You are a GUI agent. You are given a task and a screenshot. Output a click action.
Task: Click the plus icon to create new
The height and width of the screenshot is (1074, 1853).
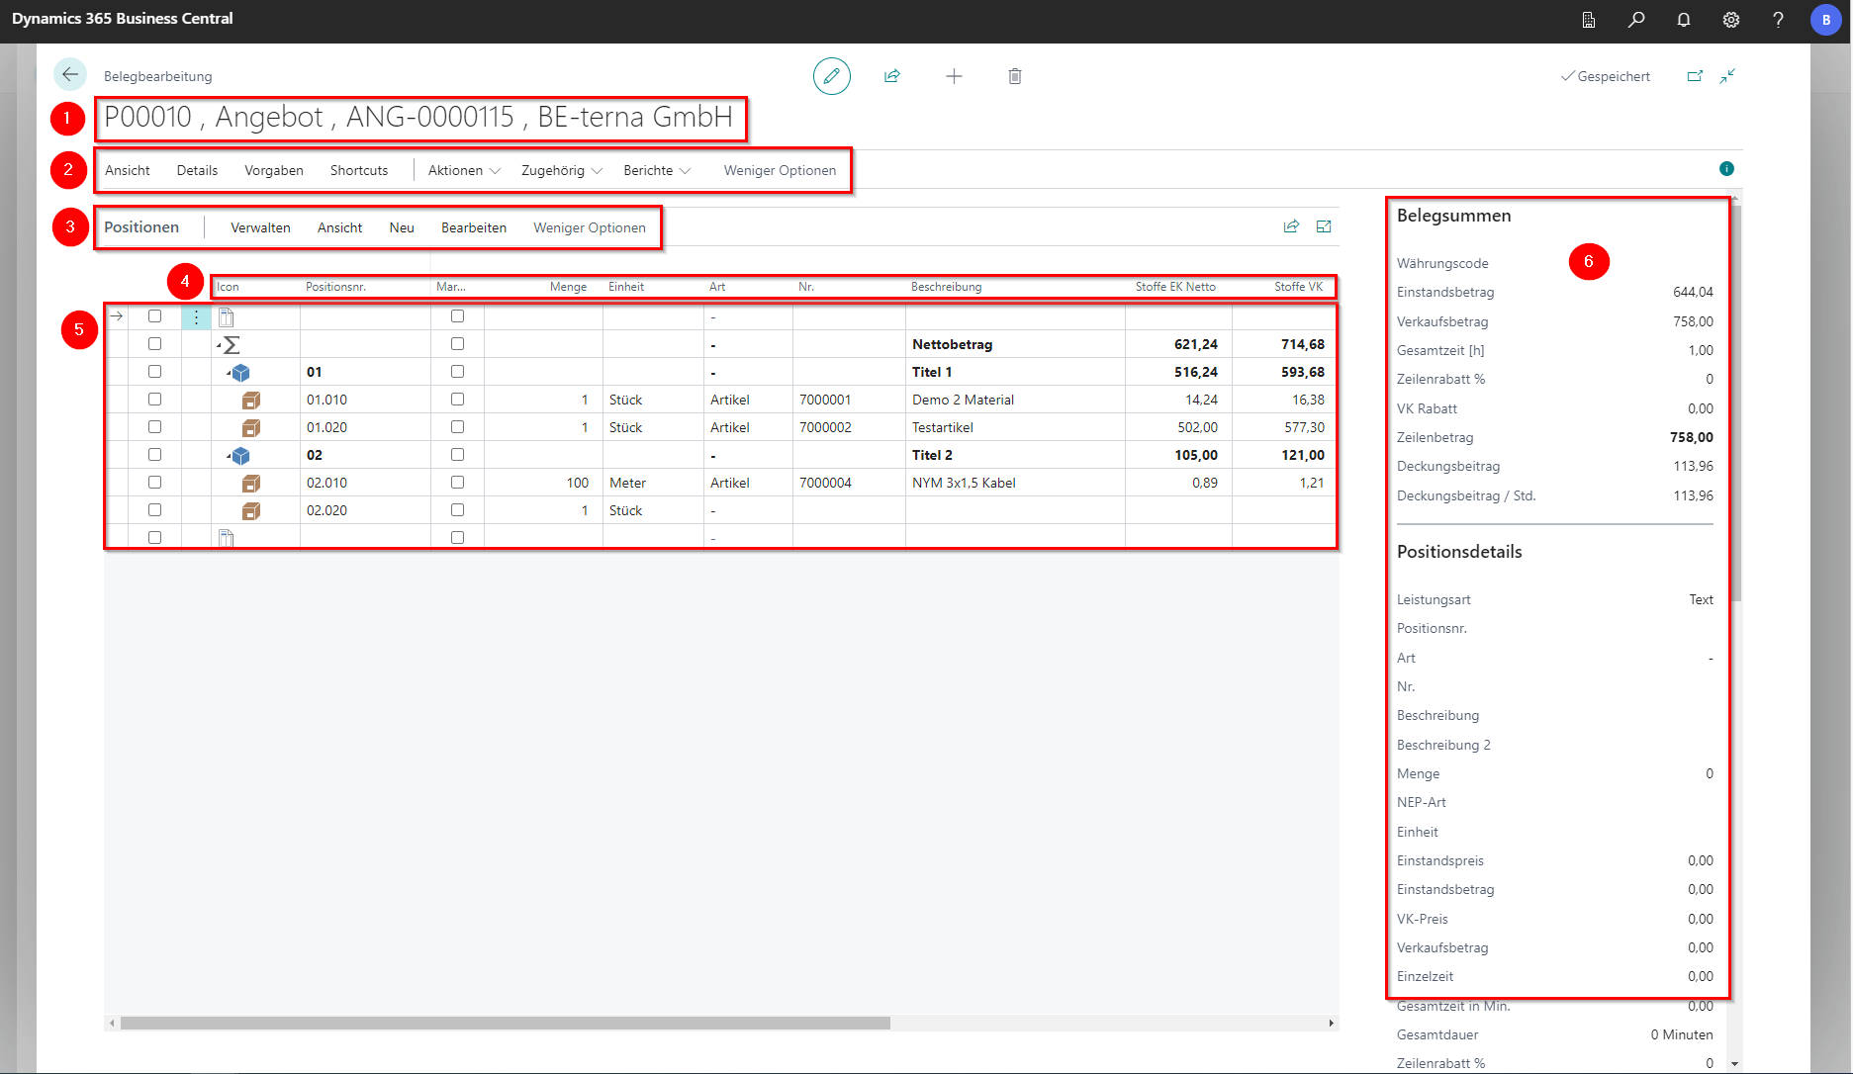point(954,76)
